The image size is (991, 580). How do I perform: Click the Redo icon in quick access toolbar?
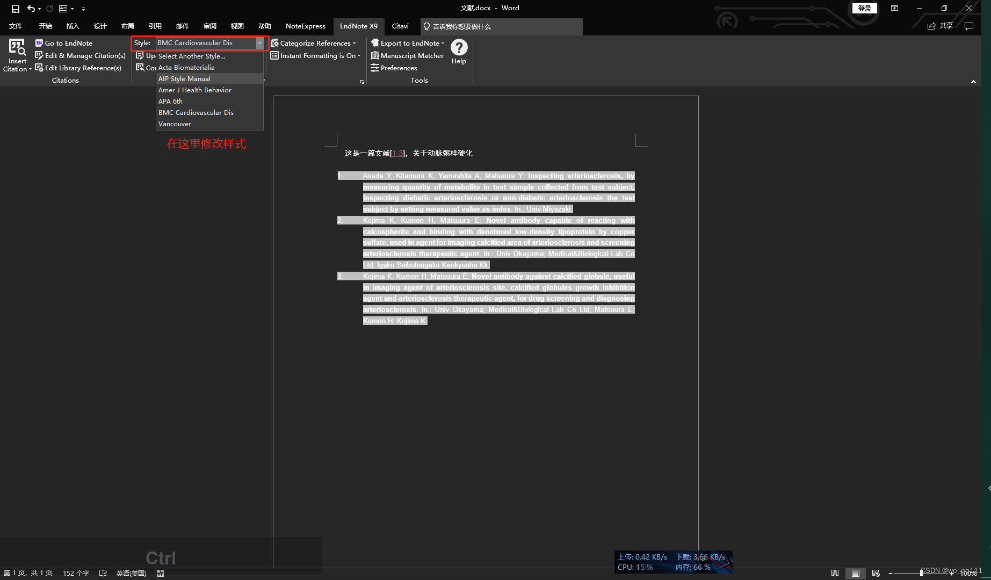[x=49, y=9]
